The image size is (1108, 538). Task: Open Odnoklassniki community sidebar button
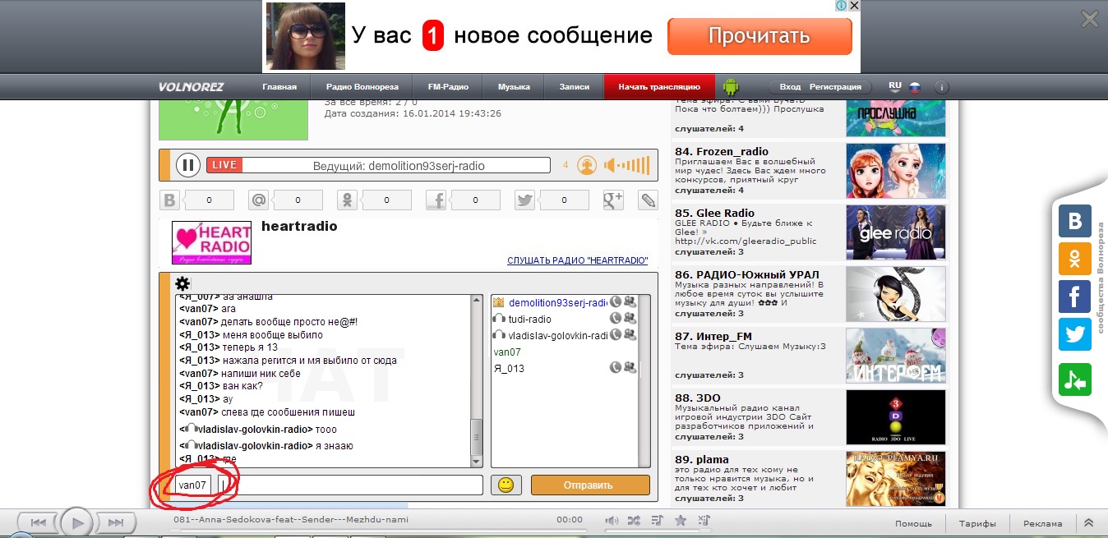pyautogui.click(x=1074, y=258)
